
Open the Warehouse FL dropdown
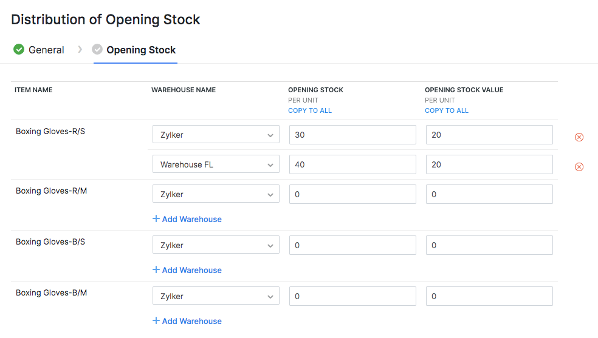[216, 164]
